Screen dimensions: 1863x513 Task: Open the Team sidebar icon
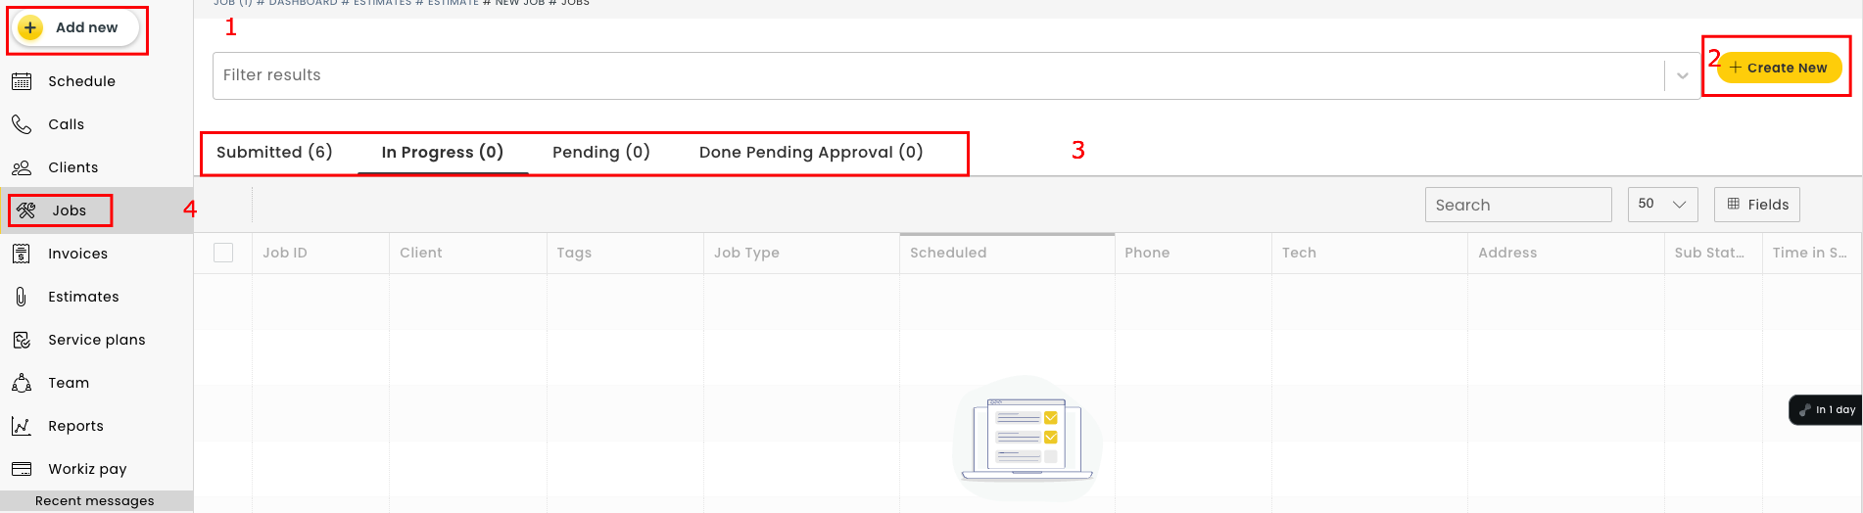22,383
